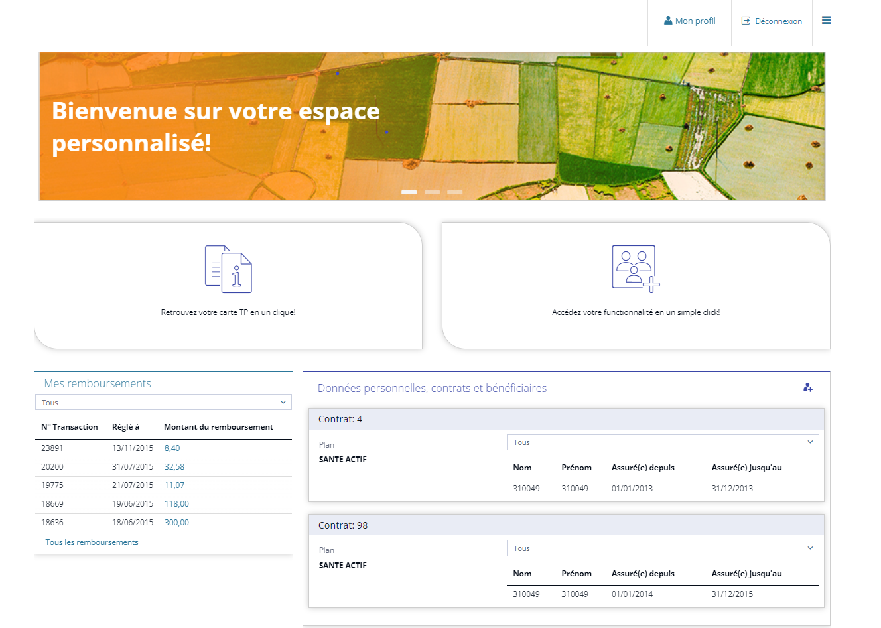
Task: Click Réglé à column header
Action: point(126,427)
